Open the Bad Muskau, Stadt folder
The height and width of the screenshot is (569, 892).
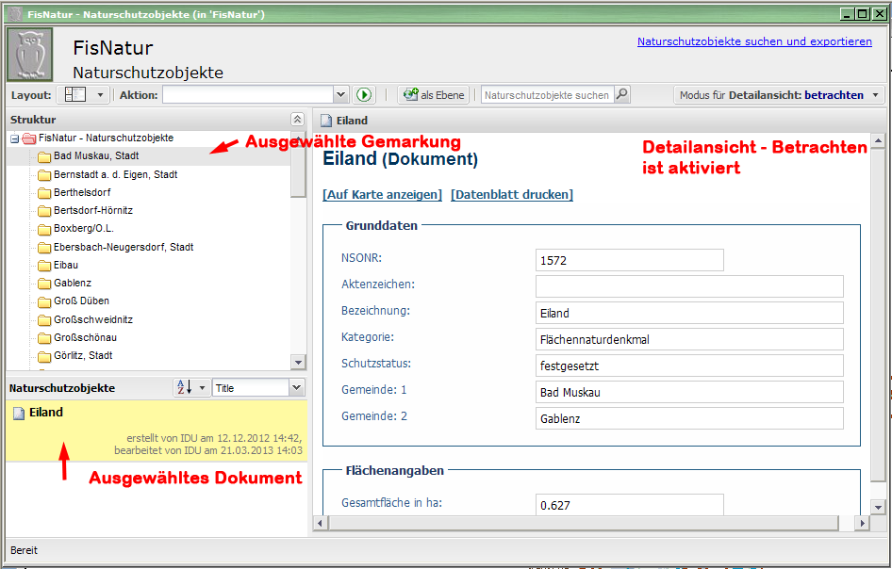coord(95,156)
